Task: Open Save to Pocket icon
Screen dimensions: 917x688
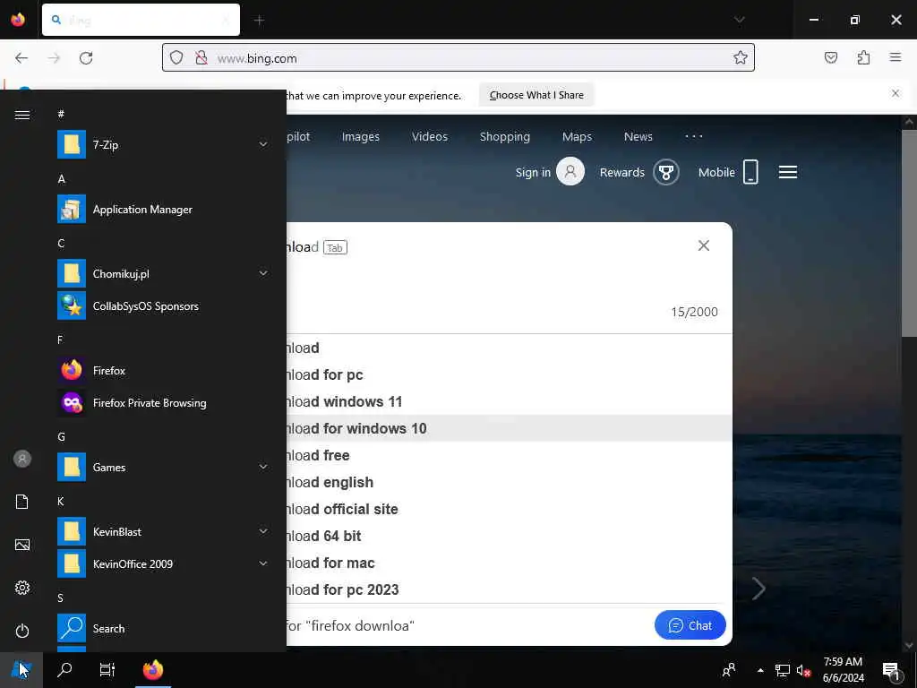Action: 830,57
